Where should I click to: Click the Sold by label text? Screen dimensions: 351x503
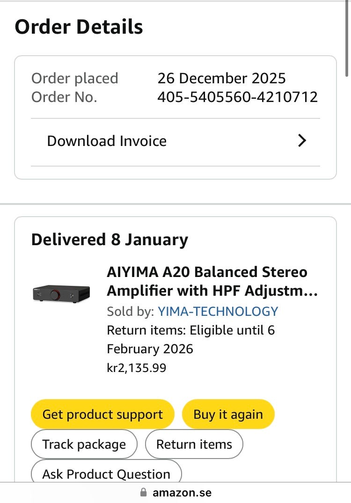pos(131,311)
